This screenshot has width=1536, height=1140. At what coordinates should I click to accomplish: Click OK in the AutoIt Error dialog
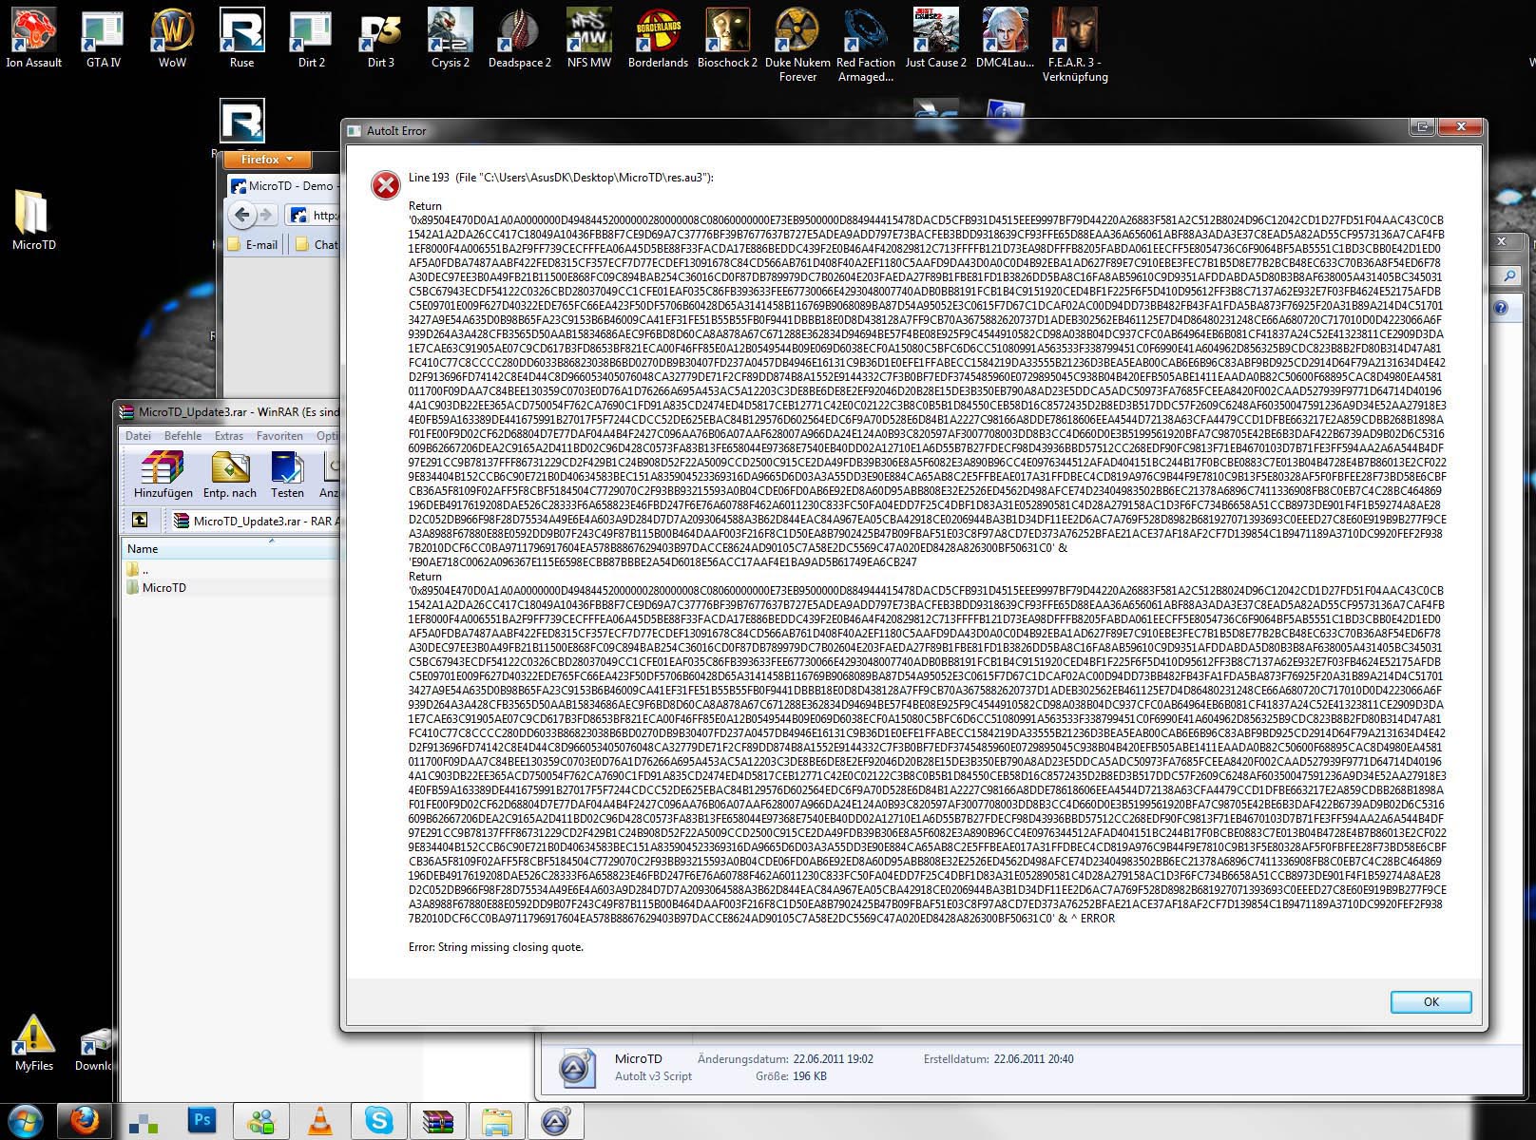[x=1430, y=1002]
